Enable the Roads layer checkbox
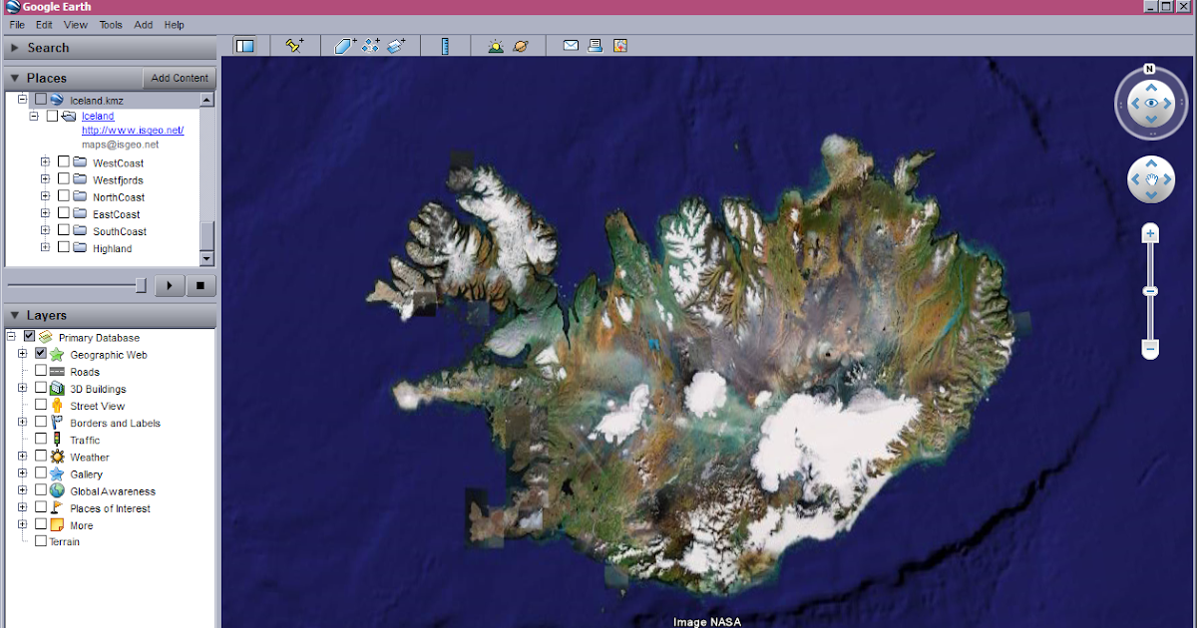Screen dimensions: 1197x628 (39, 371)
